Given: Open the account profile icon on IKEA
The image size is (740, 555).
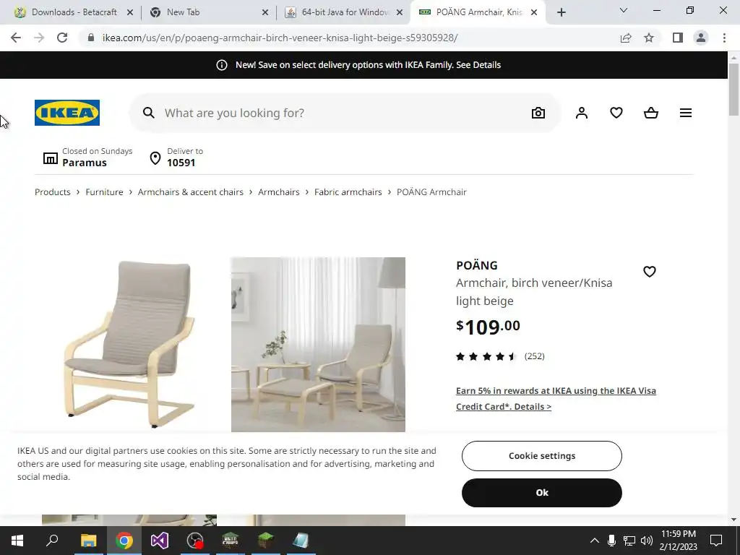Looking at the screenshot, I should 582,113.
